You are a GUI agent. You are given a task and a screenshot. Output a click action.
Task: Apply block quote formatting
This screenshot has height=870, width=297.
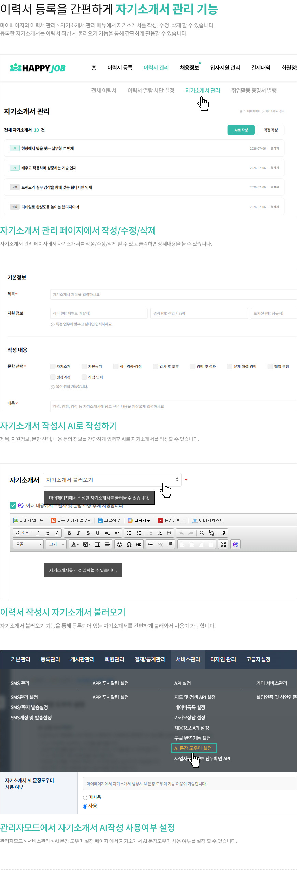[169, 533]
